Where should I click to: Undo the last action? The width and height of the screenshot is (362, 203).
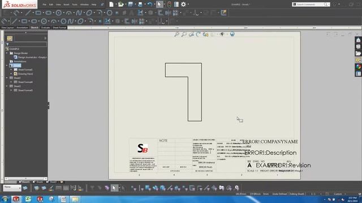pos(149,4)
